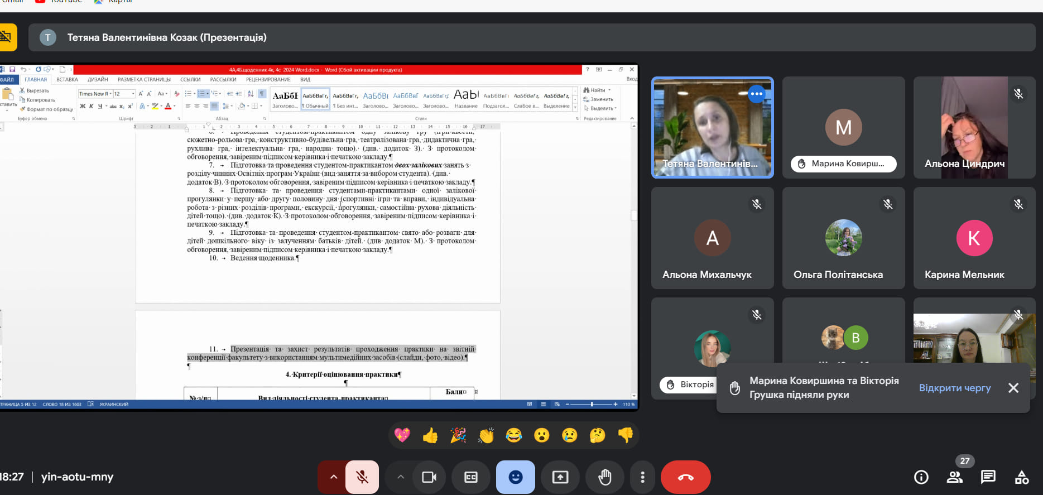Click the red font color button
Screen dimensions: 1043x495
click(168, 106)
